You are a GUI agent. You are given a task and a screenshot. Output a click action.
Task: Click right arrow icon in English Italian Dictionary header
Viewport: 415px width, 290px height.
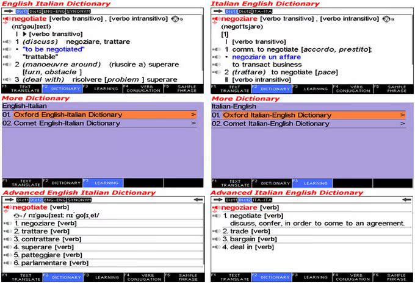click(9, 11)
